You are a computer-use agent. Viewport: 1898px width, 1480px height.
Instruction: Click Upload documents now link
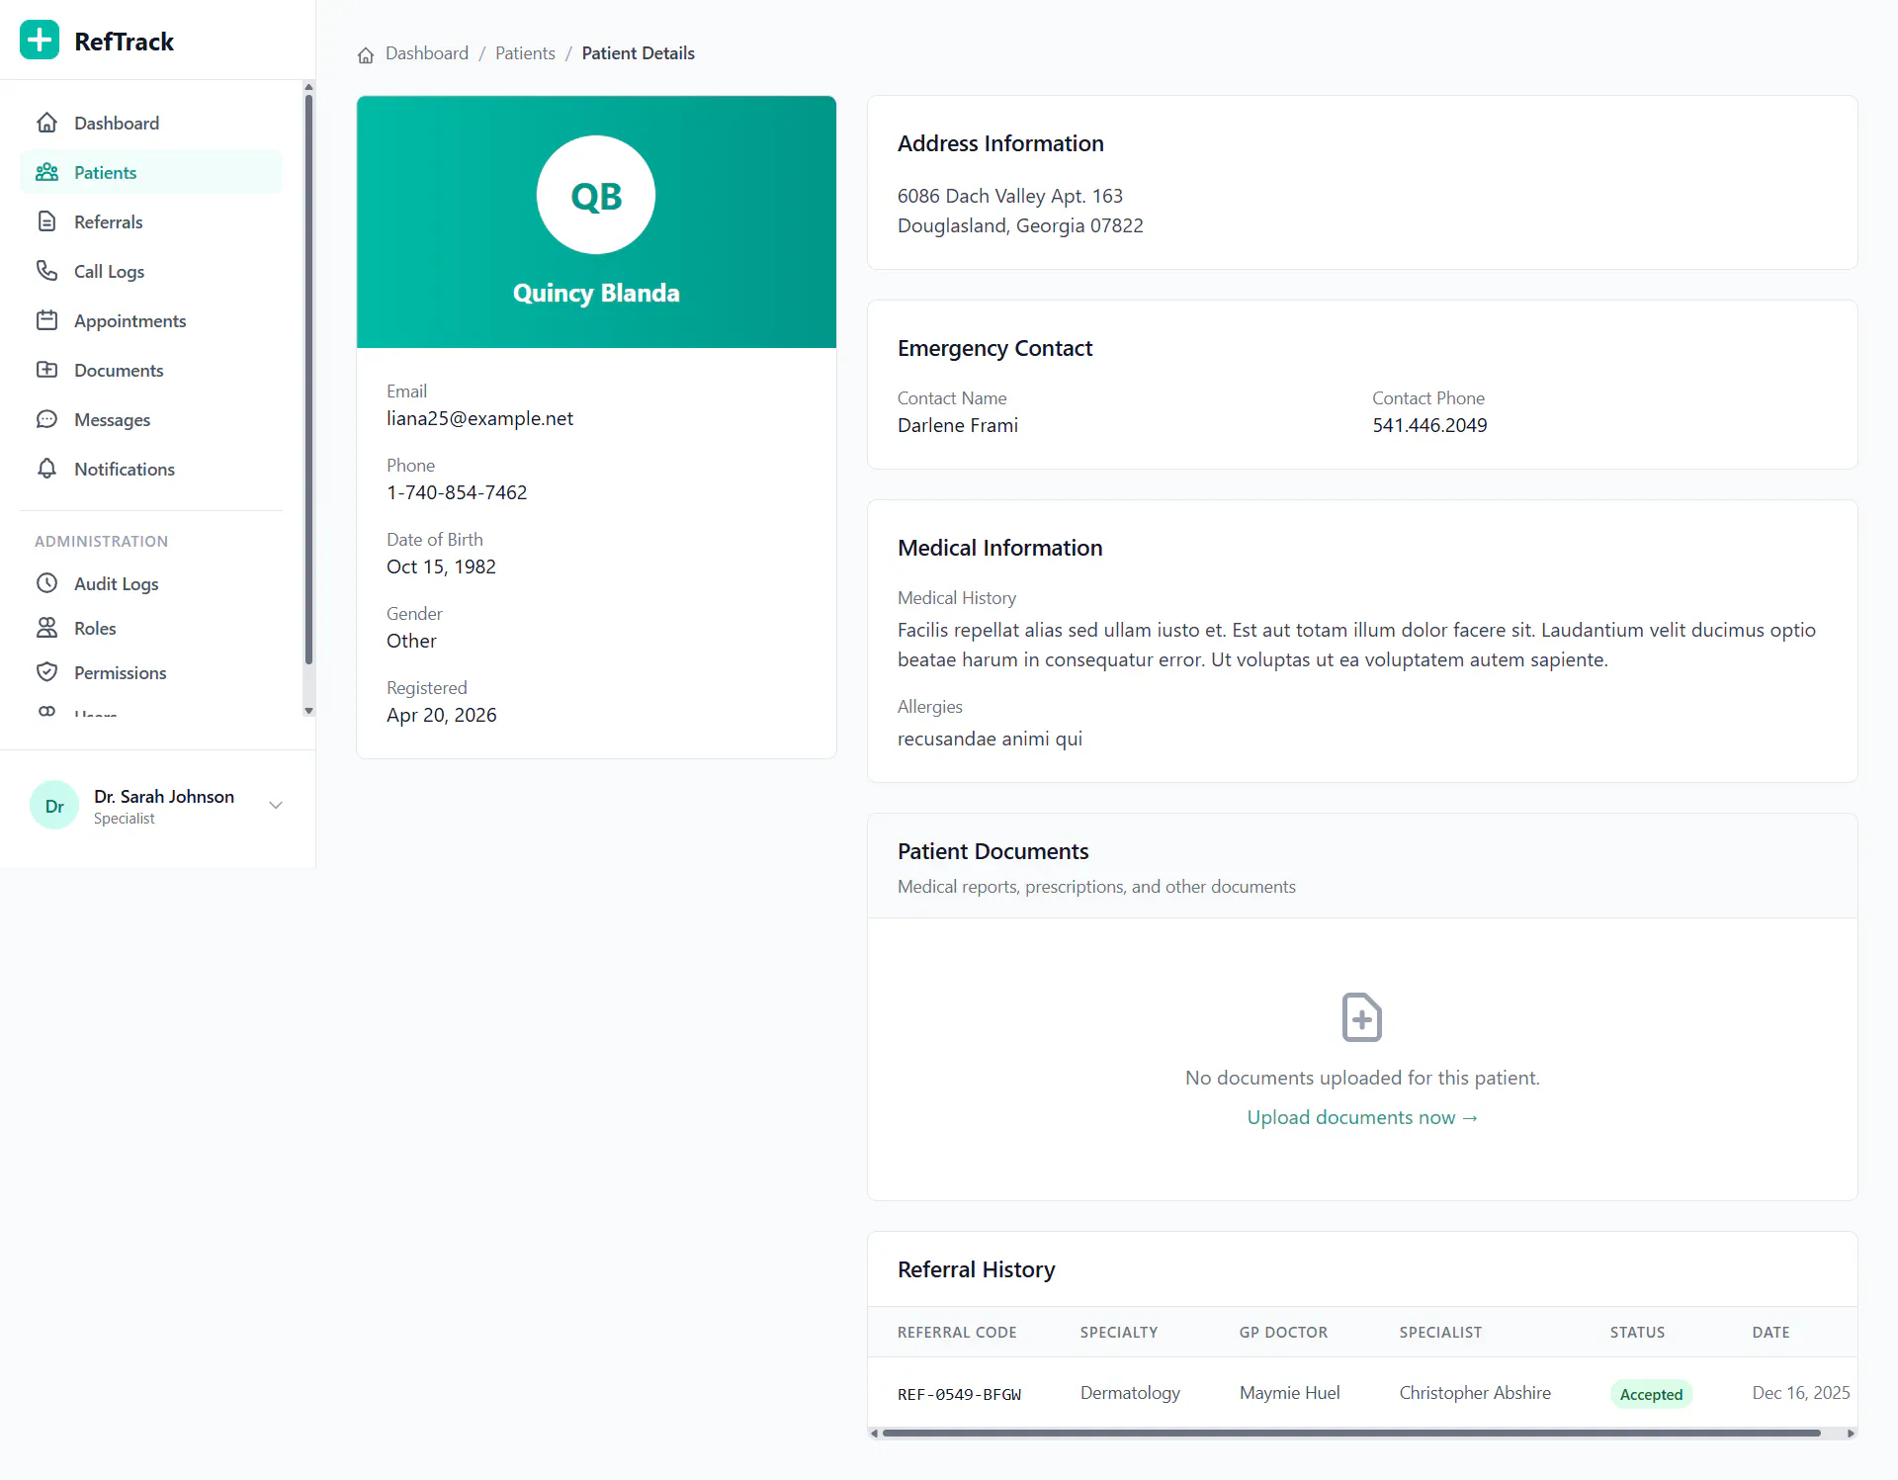coord(1362,1117)
